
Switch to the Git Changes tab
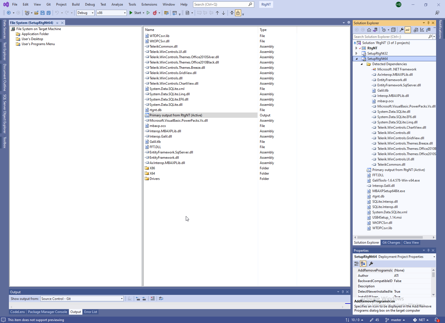(x=391, y=243)
